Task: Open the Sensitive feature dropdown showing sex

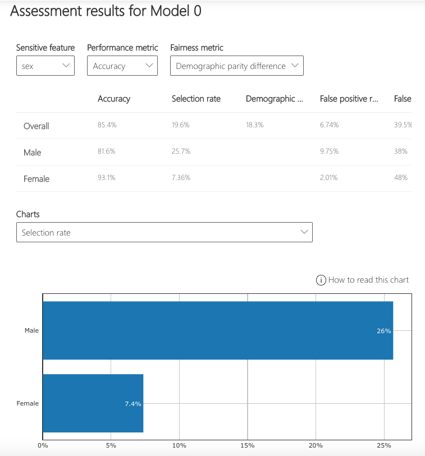Action: tap(45, 66)
